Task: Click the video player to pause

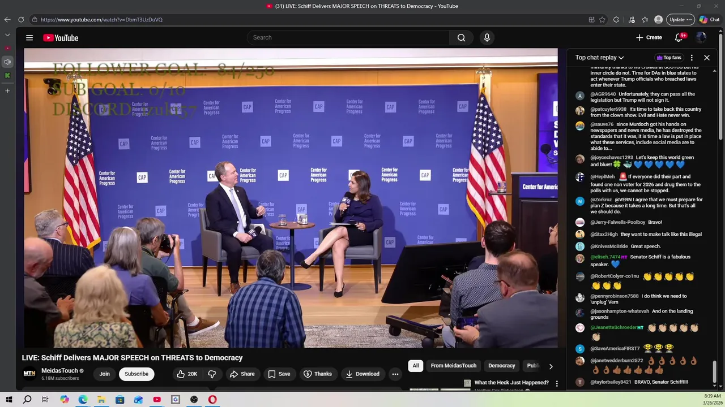Action: tap(291, 198)
